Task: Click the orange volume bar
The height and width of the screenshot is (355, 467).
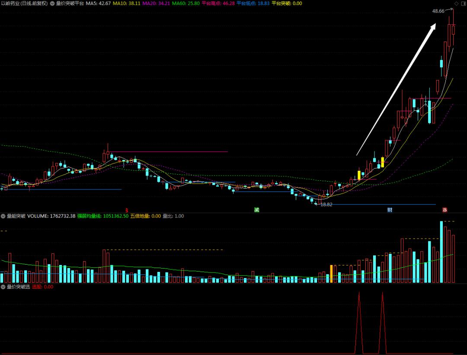Action: click(x=332, y=274)
